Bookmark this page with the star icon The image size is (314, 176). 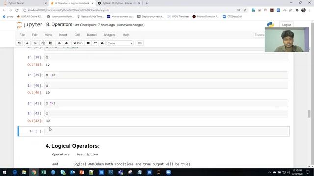(245, 10)
